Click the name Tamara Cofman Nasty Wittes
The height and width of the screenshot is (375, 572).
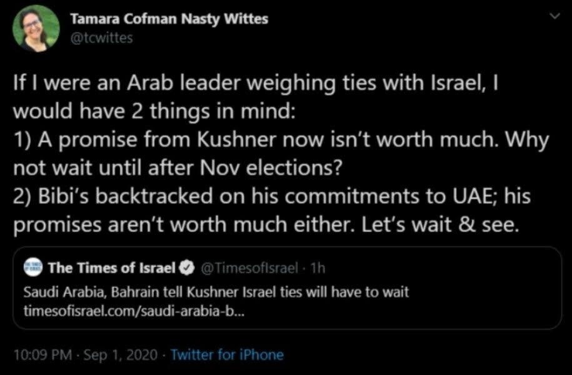pyautogui.click(x=169, y=19)
